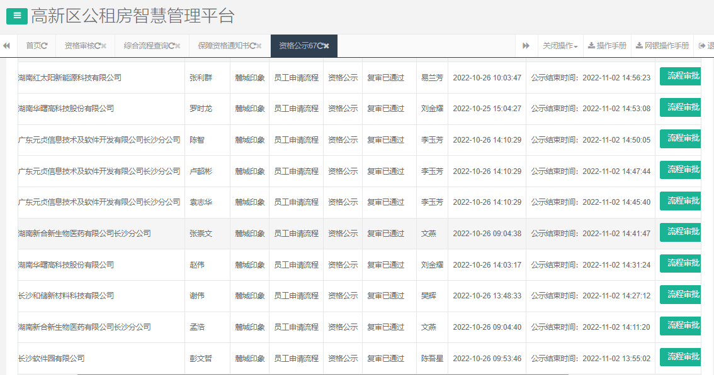This screenshot has height=375, width=714.
Task: Click the 操作手册 download icon
Action: pos(591,45)
